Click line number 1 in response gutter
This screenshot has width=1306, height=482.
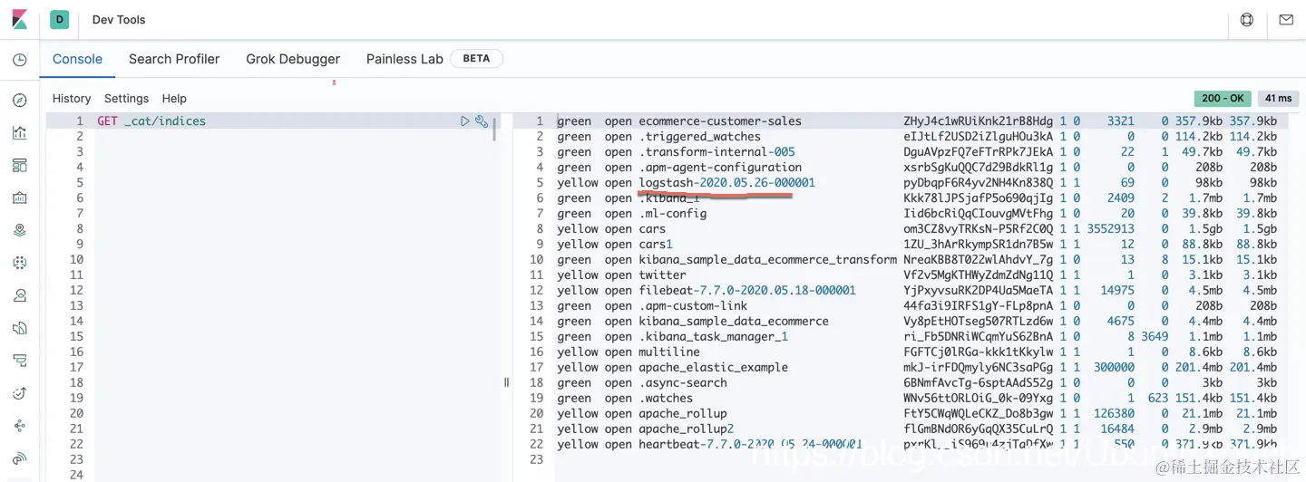(x=541, y=121)
